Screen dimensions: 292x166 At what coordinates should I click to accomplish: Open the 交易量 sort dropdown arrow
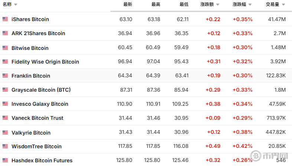coord(283,5)
